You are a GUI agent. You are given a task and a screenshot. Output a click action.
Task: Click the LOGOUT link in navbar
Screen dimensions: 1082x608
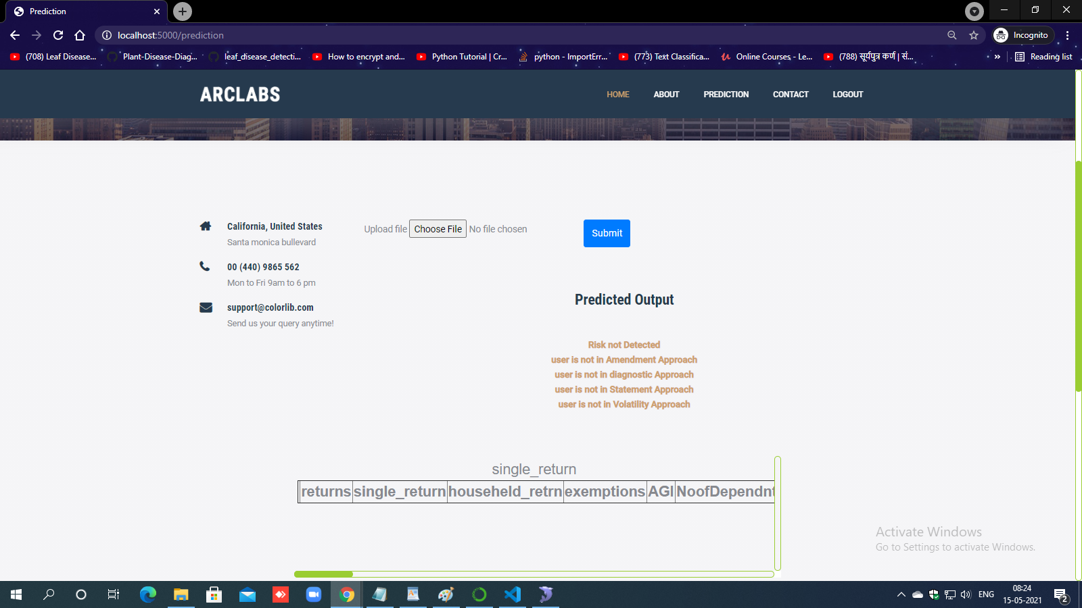pyautogui.click(x=847, y=95)
